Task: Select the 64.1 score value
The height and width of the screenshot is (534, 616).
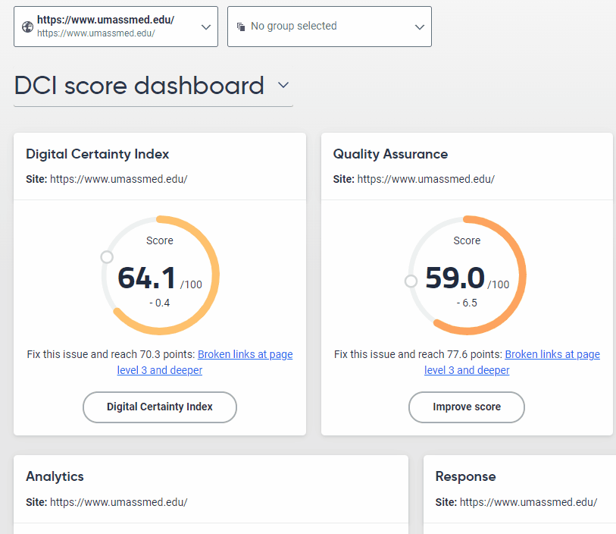Action: click(147, 278)
